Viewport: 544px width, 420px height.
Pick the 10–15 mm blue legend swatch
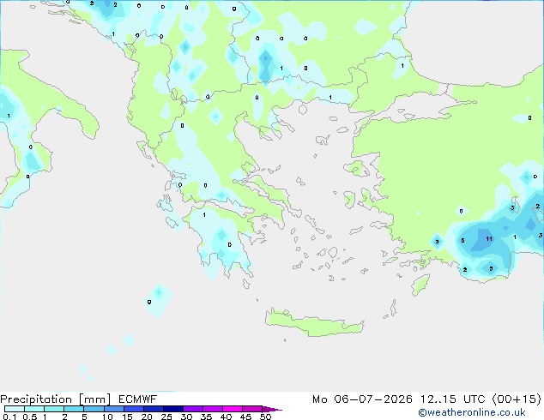coord(113,409)
